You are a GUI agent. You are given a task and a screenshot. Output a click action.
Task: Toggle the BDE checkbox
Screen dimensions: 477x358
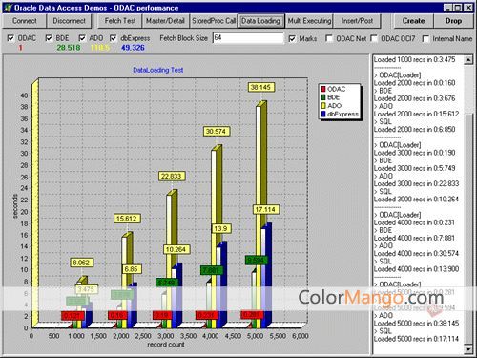[49, 38]
